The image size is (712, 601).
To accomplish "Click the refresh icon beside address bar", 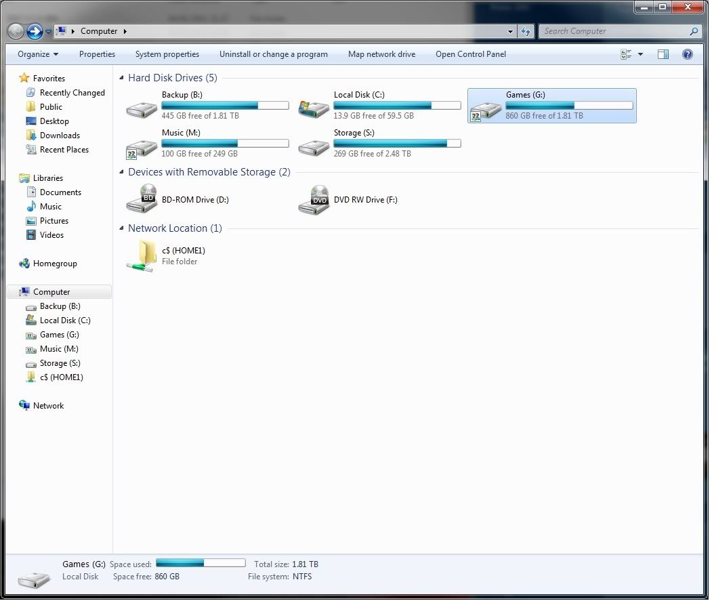I will coord(526,31).
